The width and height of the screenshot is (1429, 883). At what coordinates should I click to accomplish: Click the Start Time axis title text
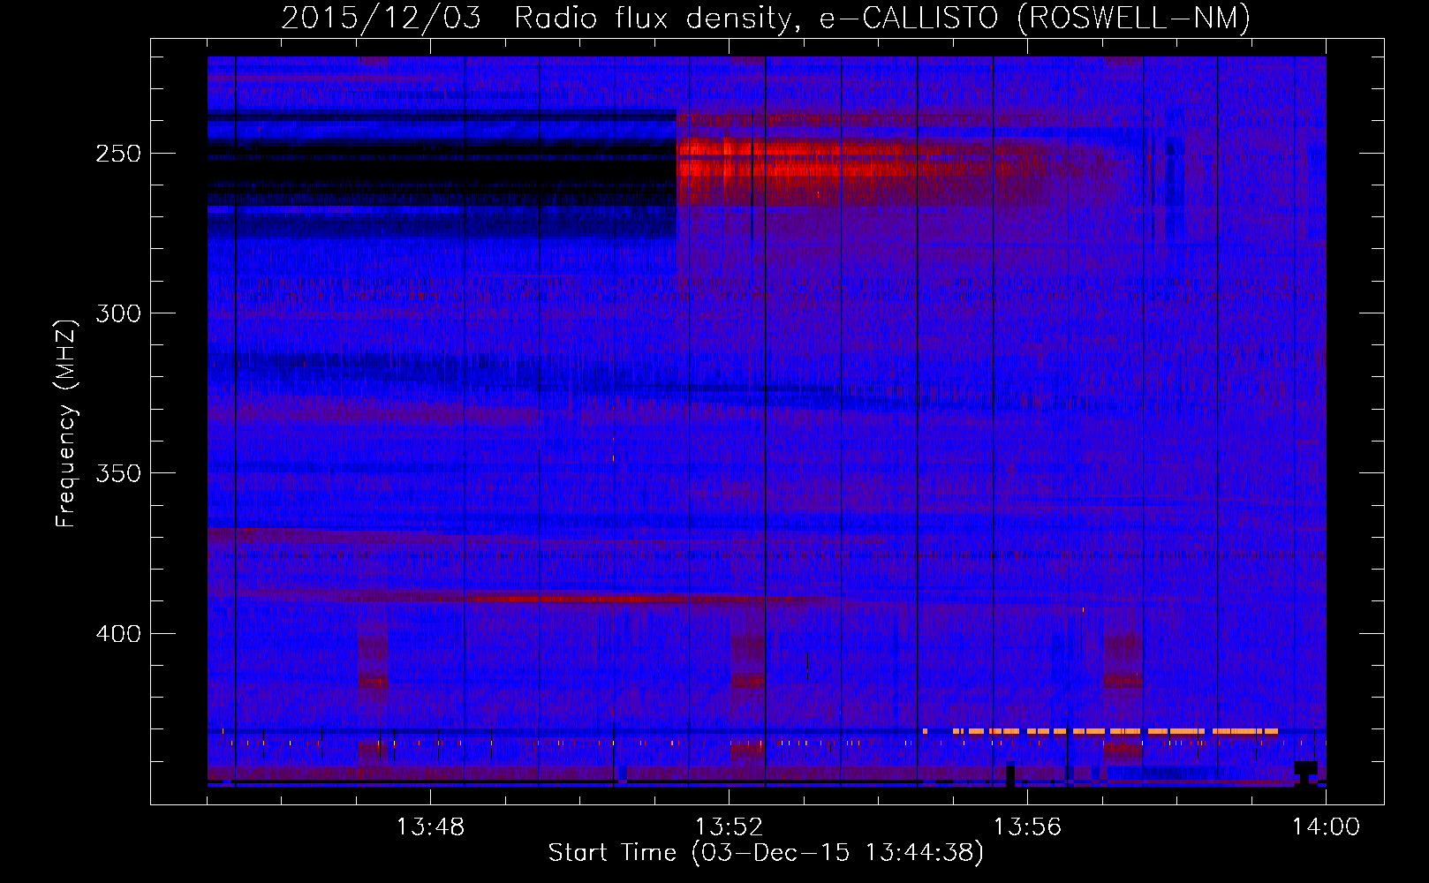[765, 853]
